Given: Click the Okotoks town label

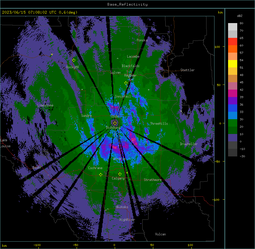Looking at the screenshot, I should [x=122, y=207].
